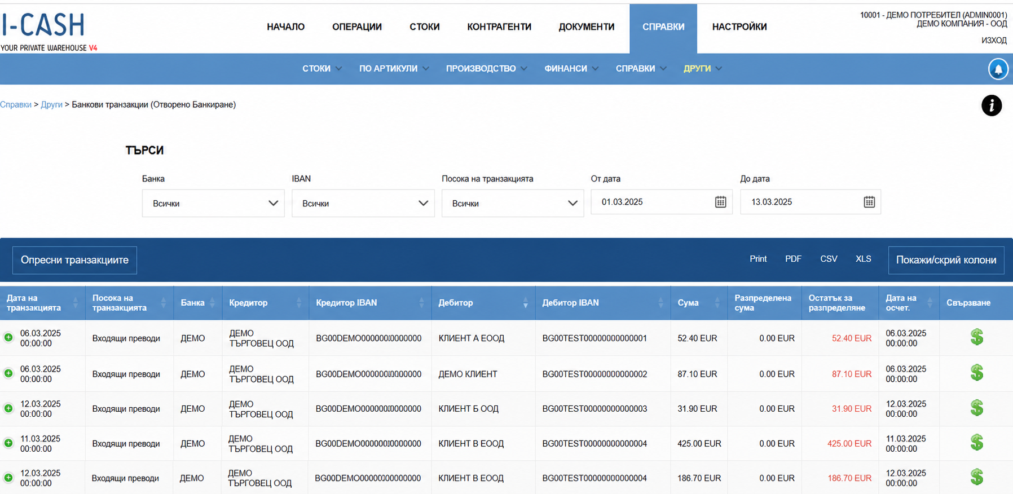This screenshot has height=494, width=1013.
Task: Click Остатък за разпределяне column header
Action: point(840,303)
